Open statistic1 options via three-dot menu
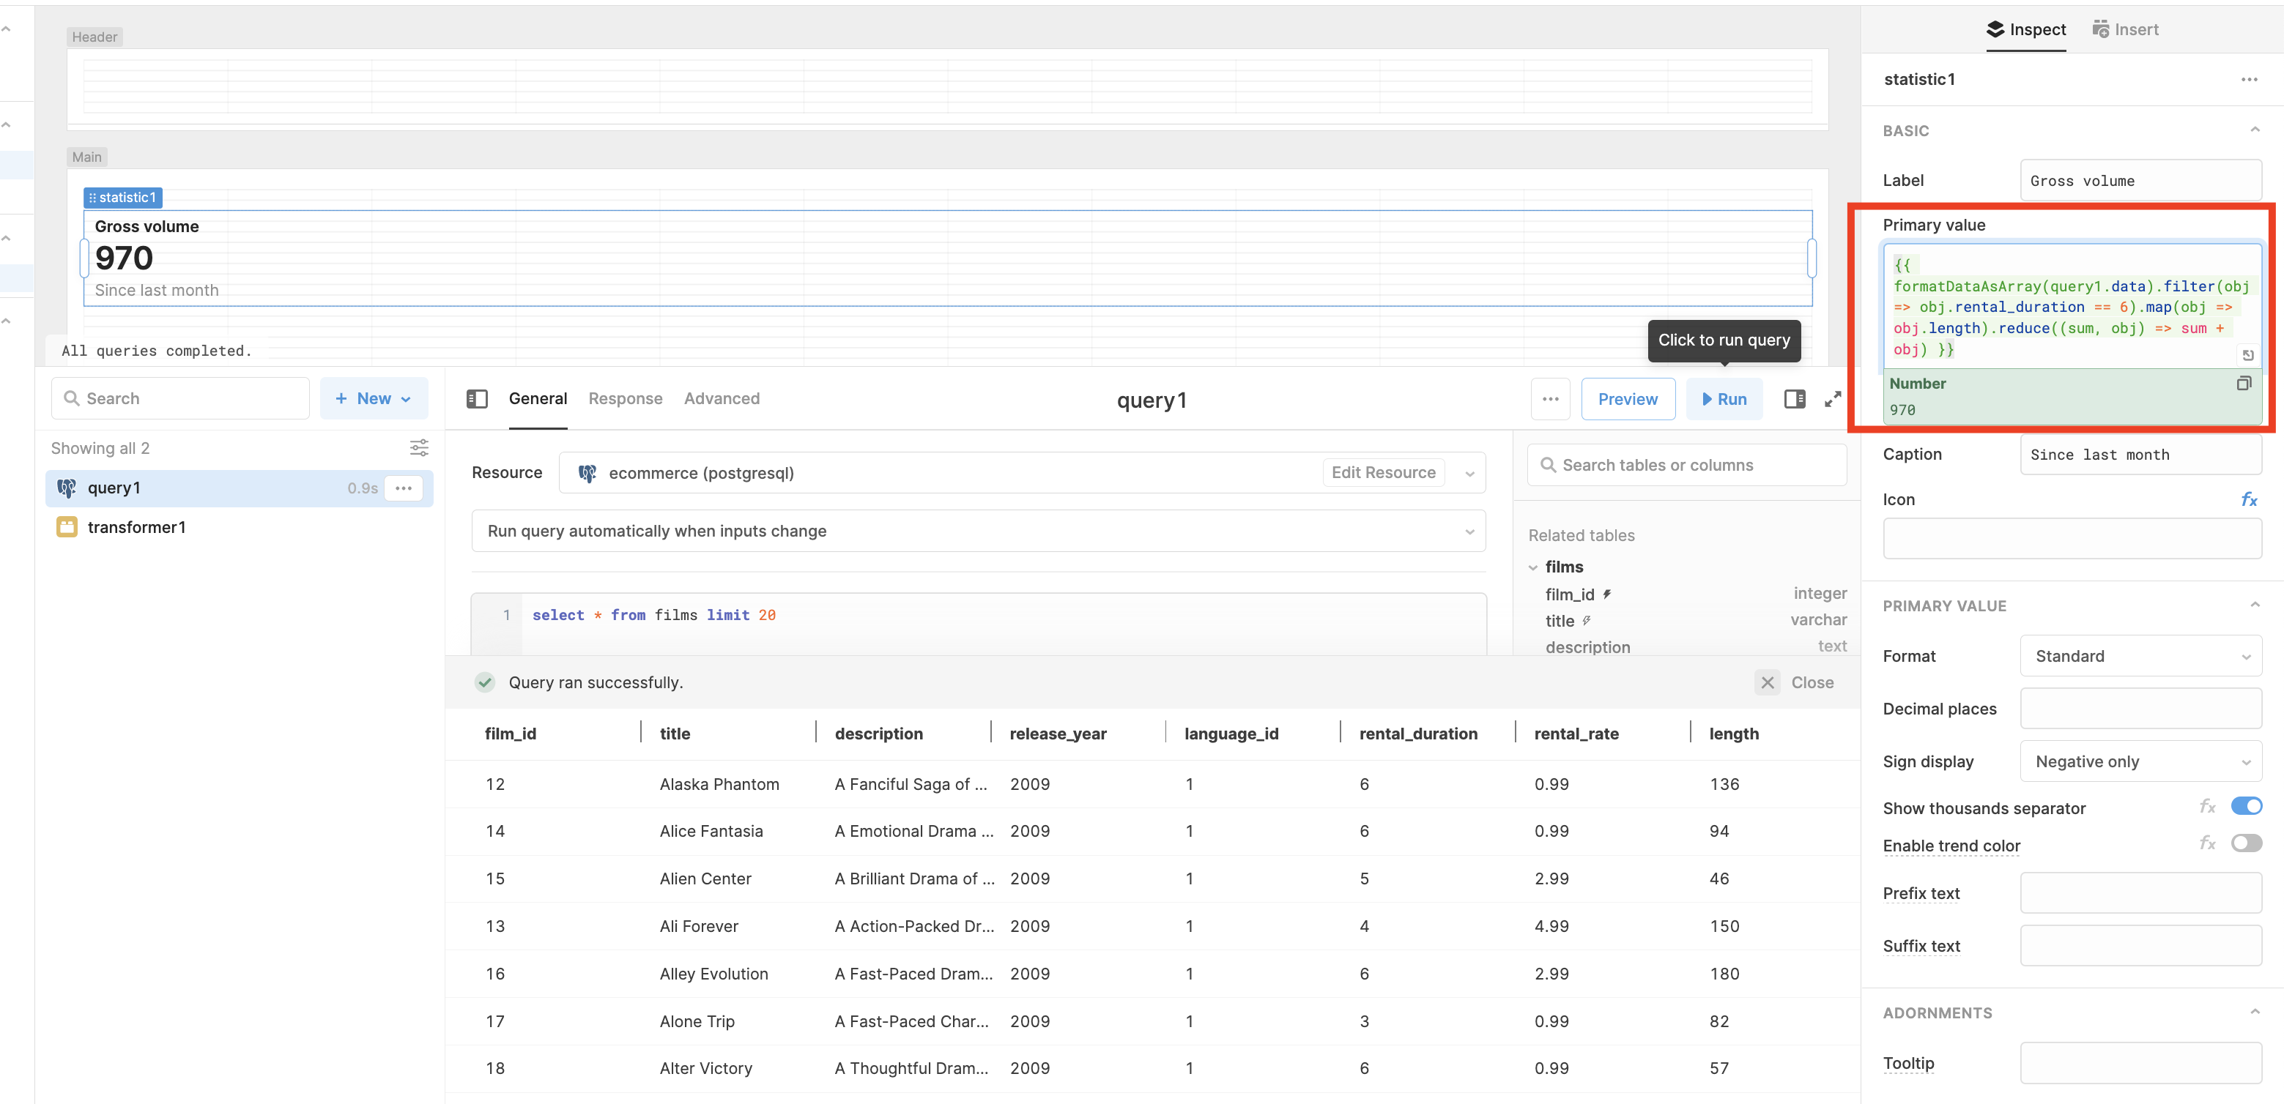Image resolution: width=2284 pixels, height=1104 pixels. [2250, 79]
